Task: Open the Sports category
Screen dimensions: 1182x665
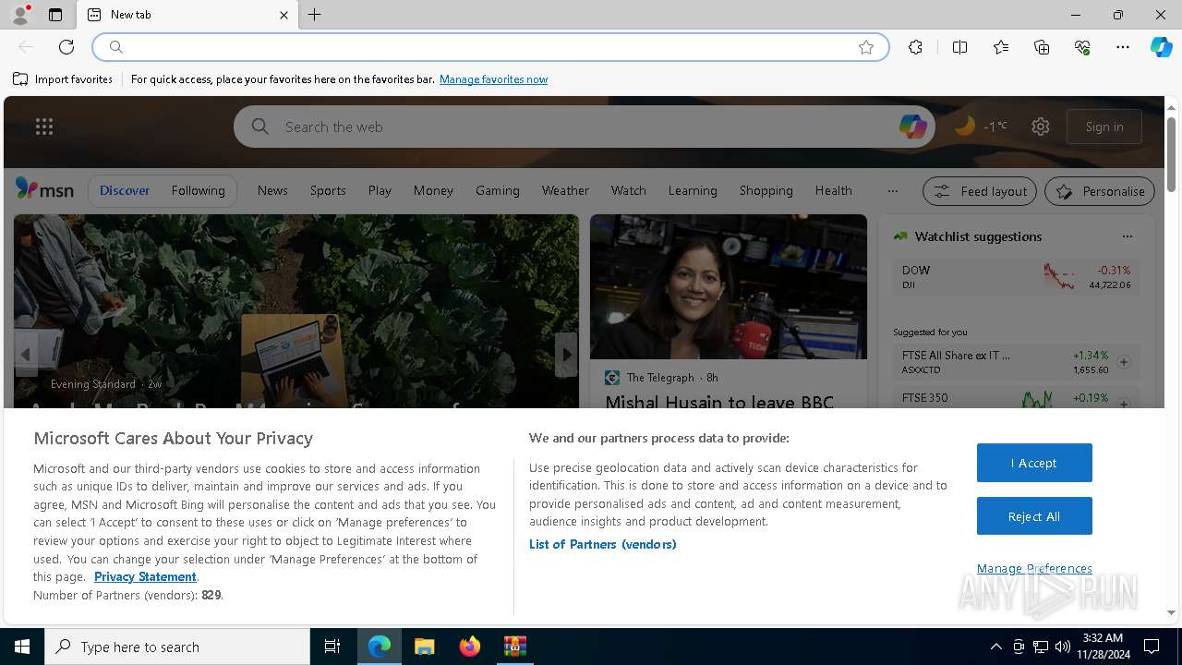Action: 328,190
